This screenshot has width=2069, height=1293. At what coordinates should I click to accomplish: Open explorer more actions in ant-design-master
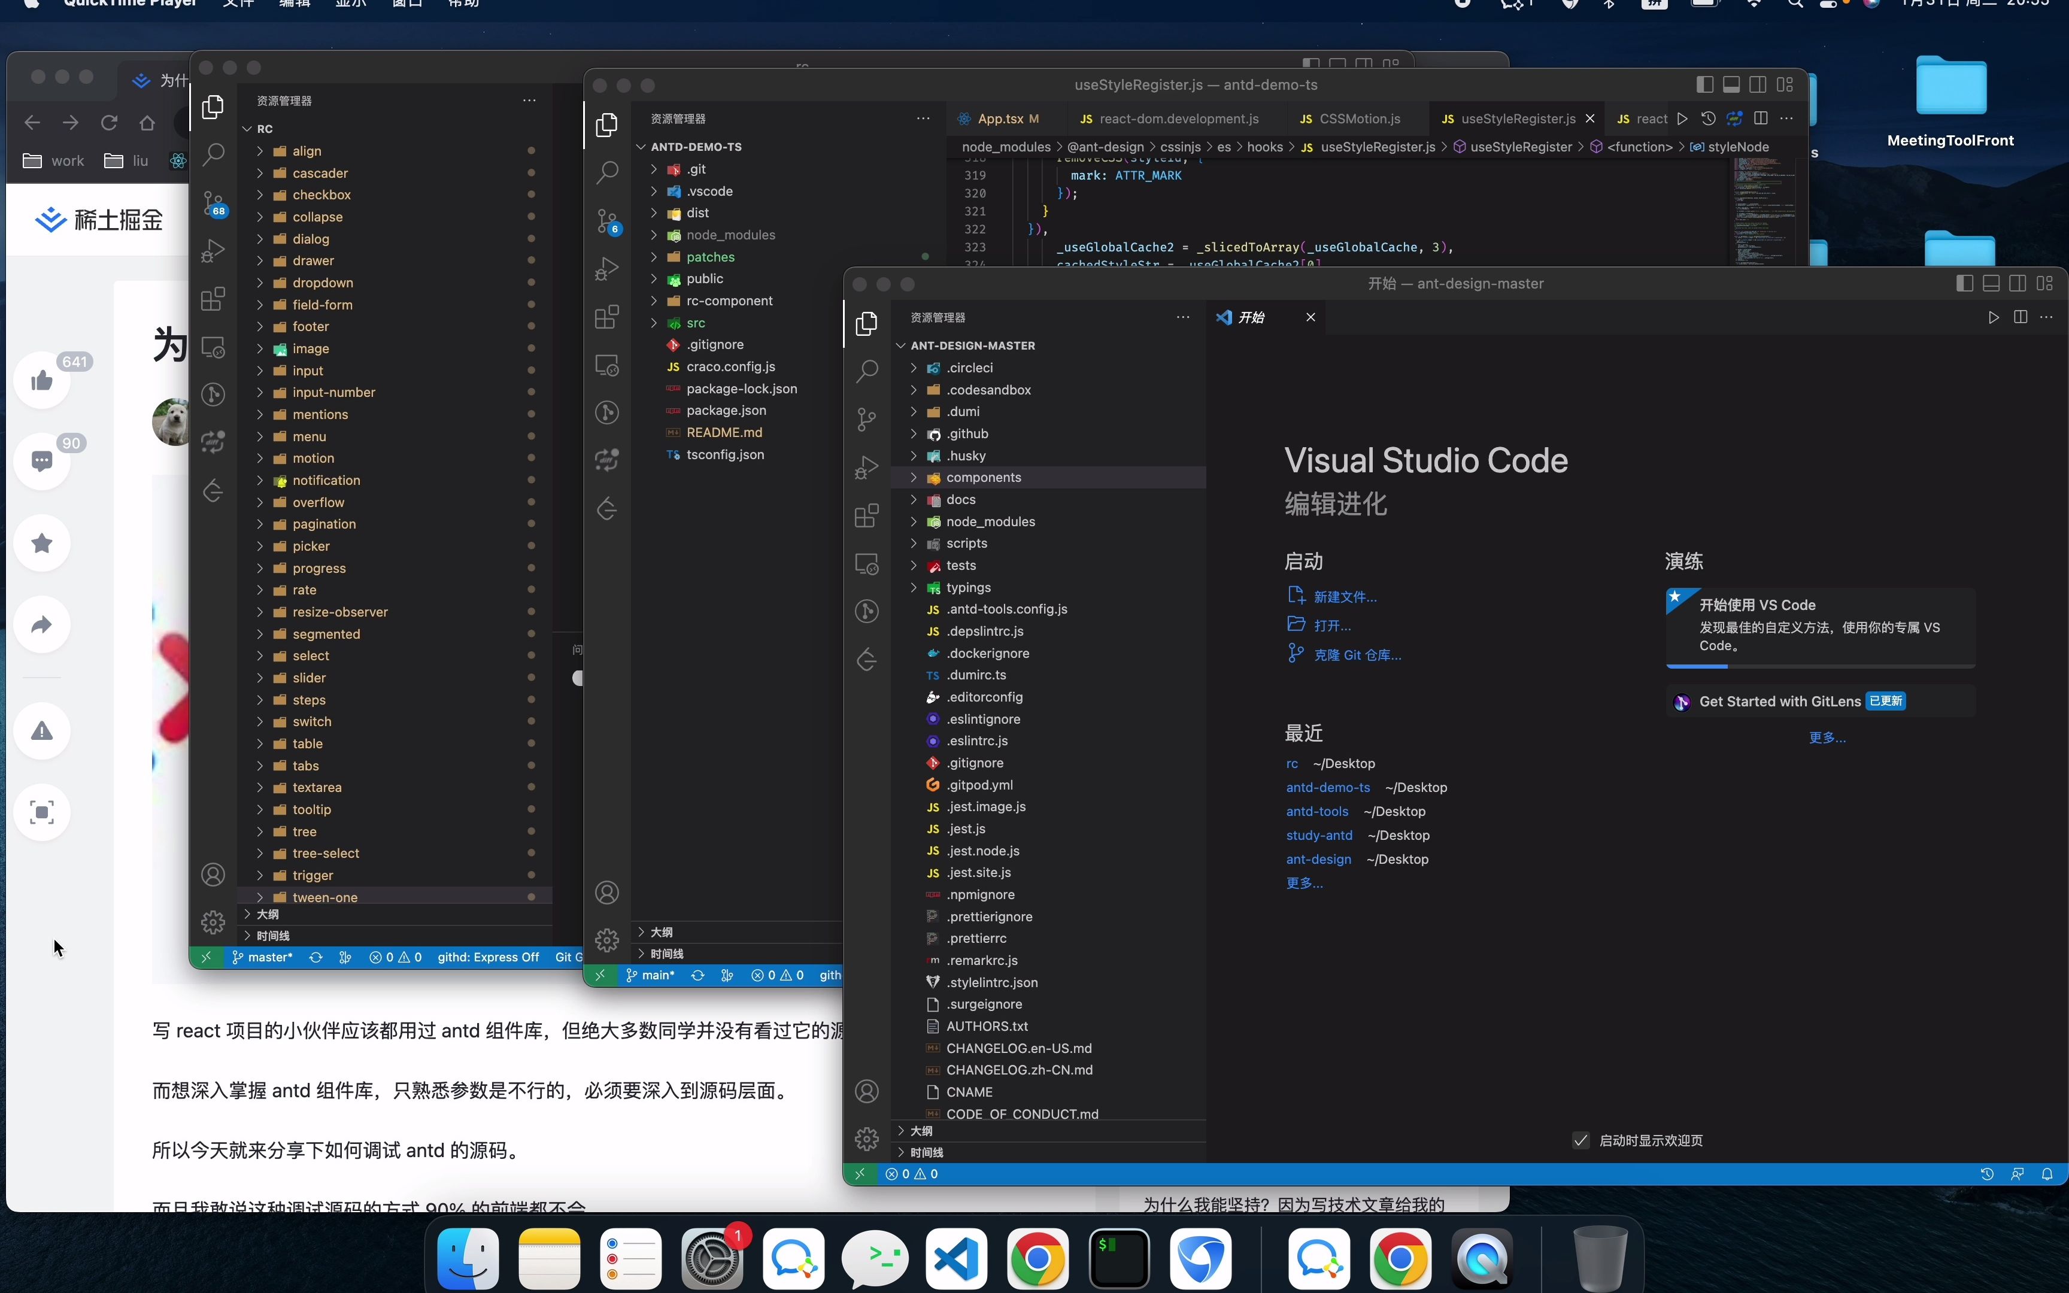[1182, 317]
